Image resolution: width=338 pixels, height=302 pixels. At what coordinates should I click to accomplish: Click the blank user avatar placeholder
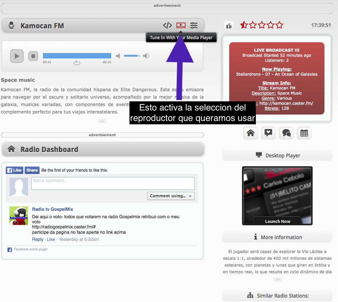[x=19, y=187]
